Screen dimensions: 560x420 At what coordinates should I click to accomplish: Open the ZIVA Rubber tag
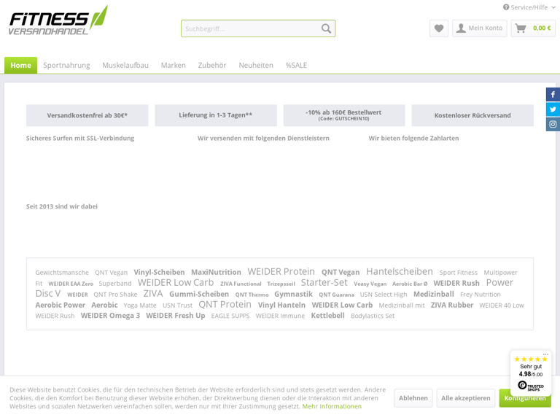click(x=452, y=305)
